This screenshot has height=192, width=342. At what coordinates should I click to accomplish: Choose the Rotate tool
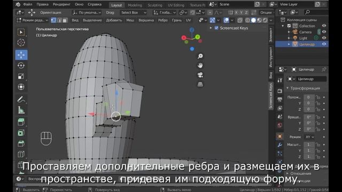21,66
